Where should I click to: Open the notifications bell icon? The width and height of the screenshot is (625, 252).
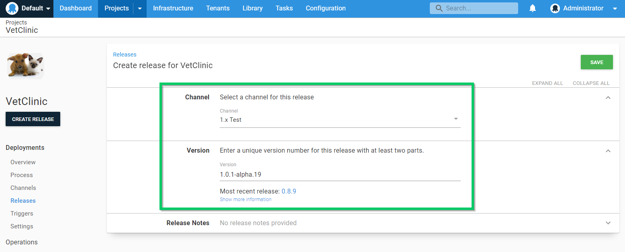coord(533,8)
